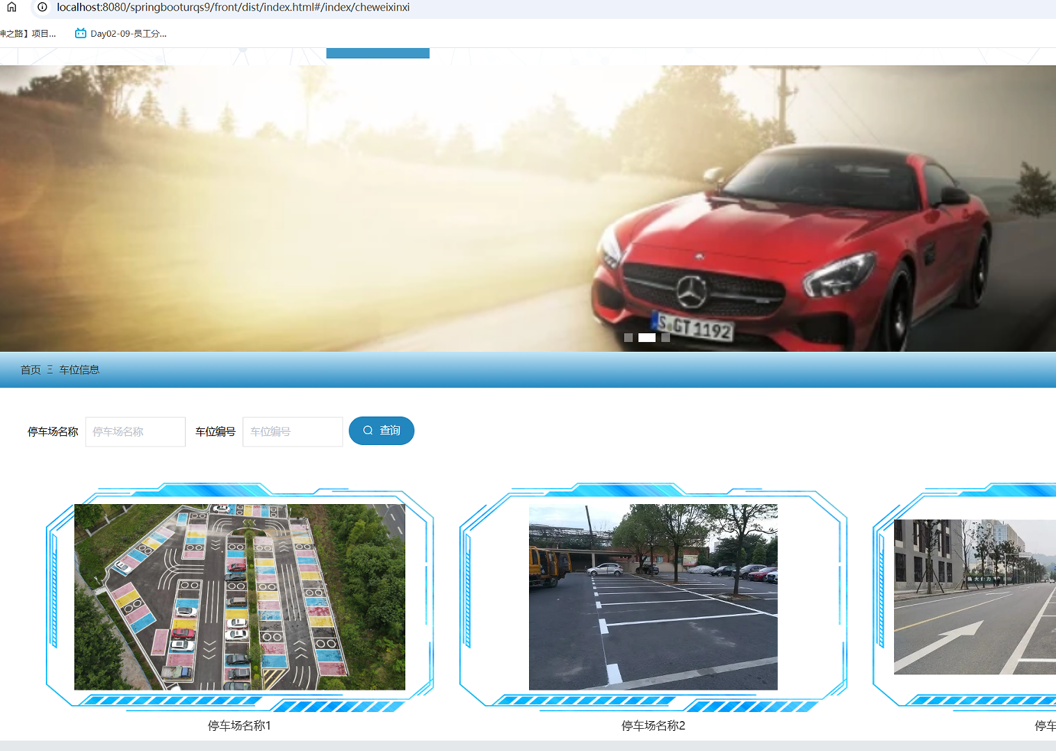Click the magnifier icon in the 查询 button
This screenshot has width=1056, height=751.
point(368,430)
